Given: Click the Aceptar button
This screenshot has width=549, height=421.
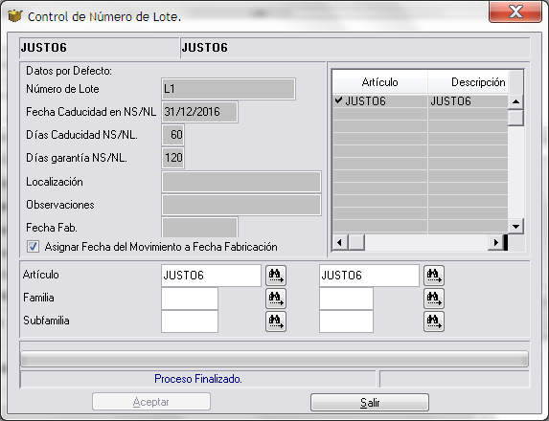Looking at the screenshot, I should [151, 402].
